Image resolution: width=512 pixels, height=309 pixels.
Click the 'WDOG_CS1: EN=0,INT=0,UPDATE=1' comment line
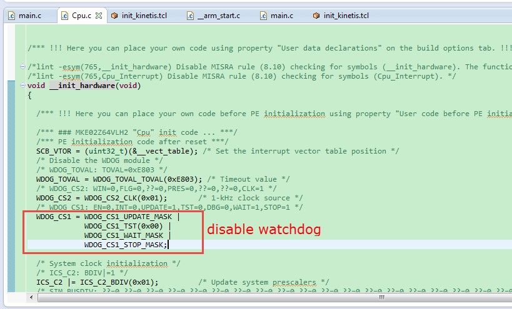[x=169, y=207]
